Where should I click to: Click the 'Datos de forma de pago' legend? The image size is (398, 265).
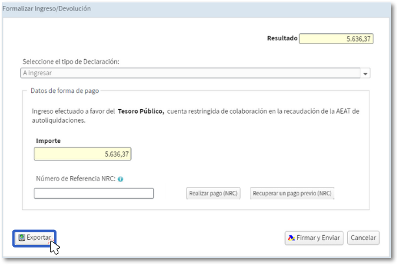point(65,90)
